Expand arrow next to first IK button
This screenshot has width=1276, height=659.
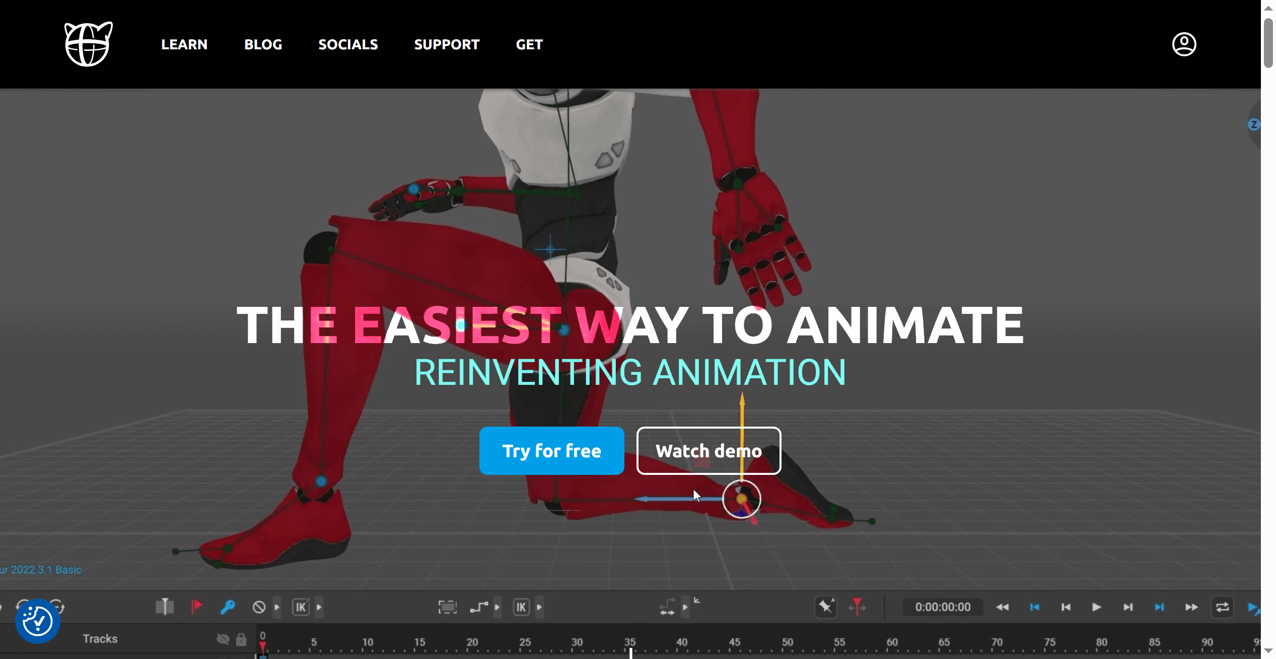(319, 607)
